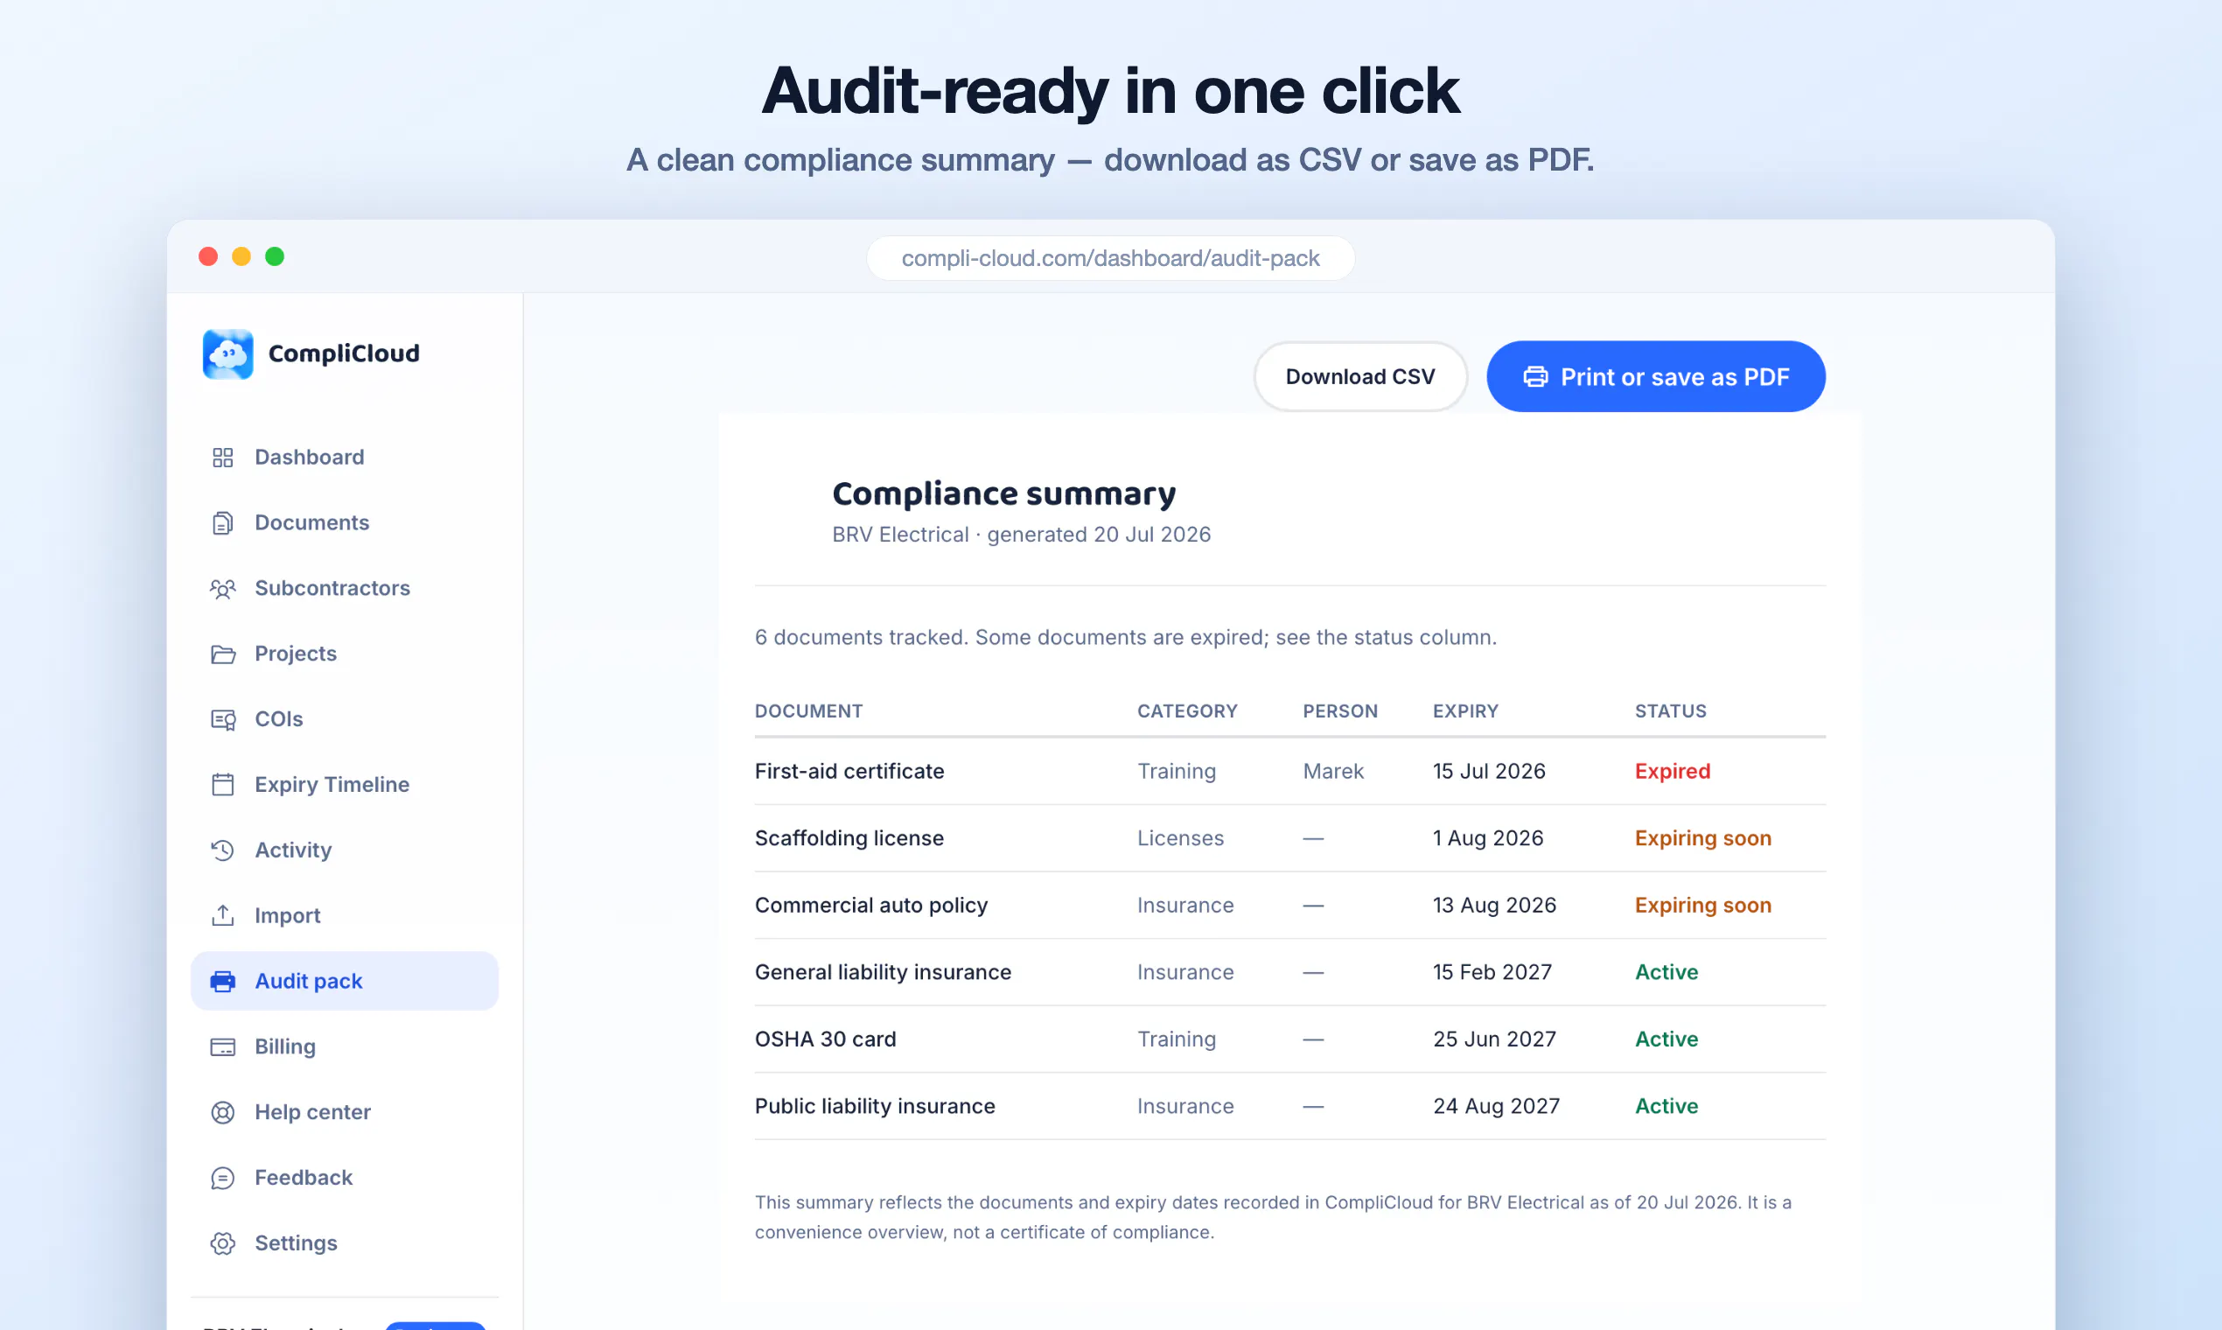Viewport: 2222px width, 1330px height.
Task: Select Projects from the sidebar
Action: (x=344, y=654)
